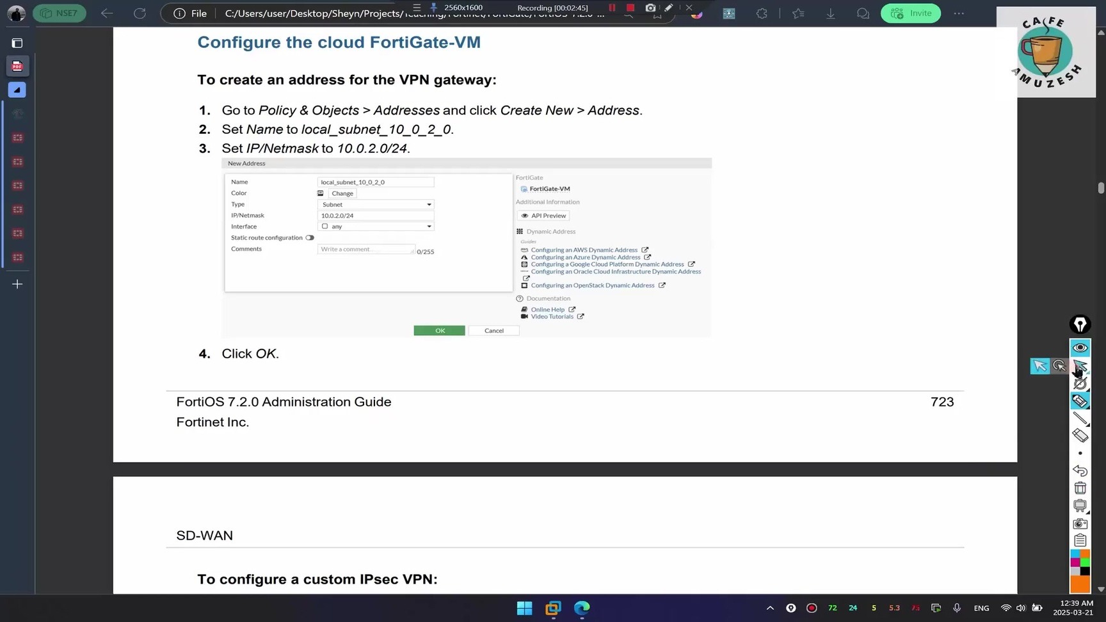Stop the screen recording
This screenshot has width=1106, height=622.
(x=630, y=8)
